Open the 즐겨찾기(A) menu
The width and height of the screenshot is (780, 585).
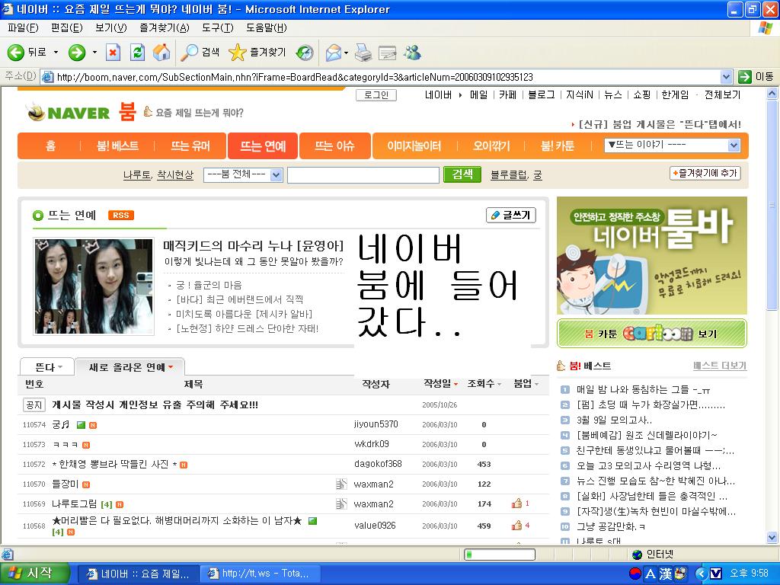[x=164, y=28]
